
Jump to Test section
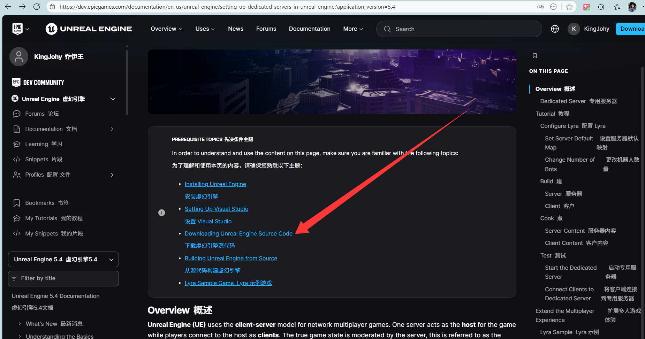click(553, 256)
